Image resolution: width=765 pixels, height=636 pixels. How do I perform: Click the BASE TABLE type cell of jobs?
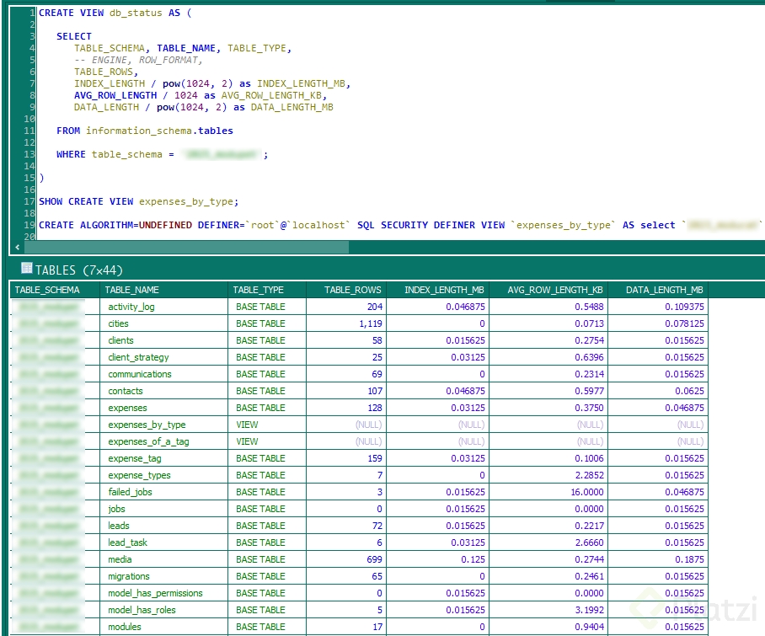(267, 509)
